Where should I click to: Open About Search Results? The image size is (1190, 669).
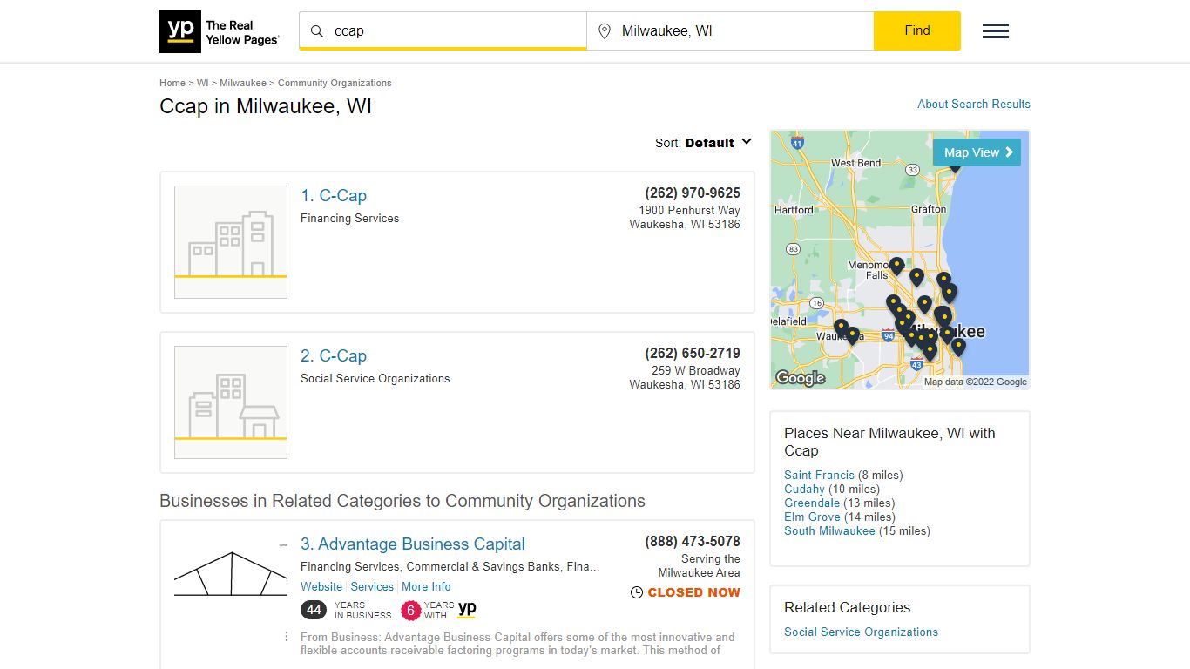(974, 104)
